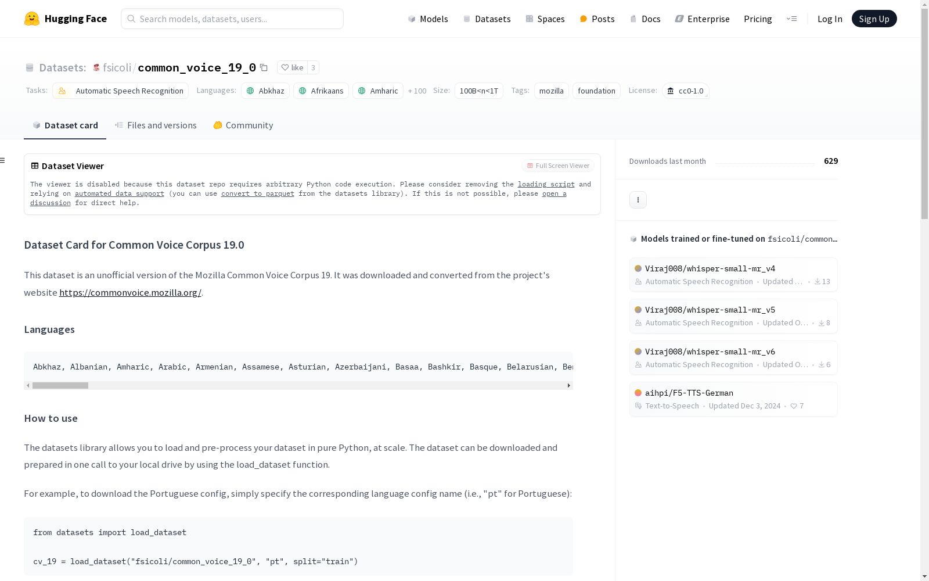Click the Datasets stack icon beside the title
This screenshot has width=929, height=581.
click(x=30, y=67)
